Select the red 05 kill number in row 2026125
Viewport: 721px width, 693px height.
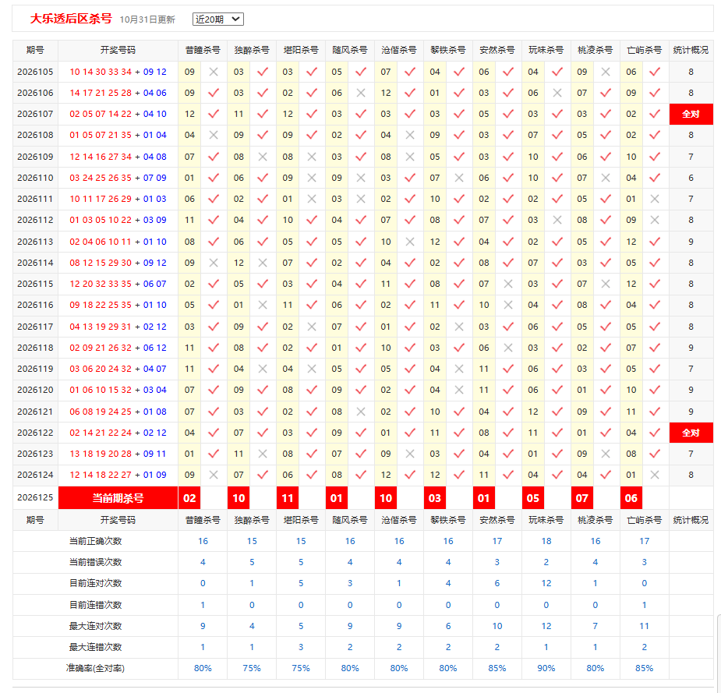[x=533, y=498]
